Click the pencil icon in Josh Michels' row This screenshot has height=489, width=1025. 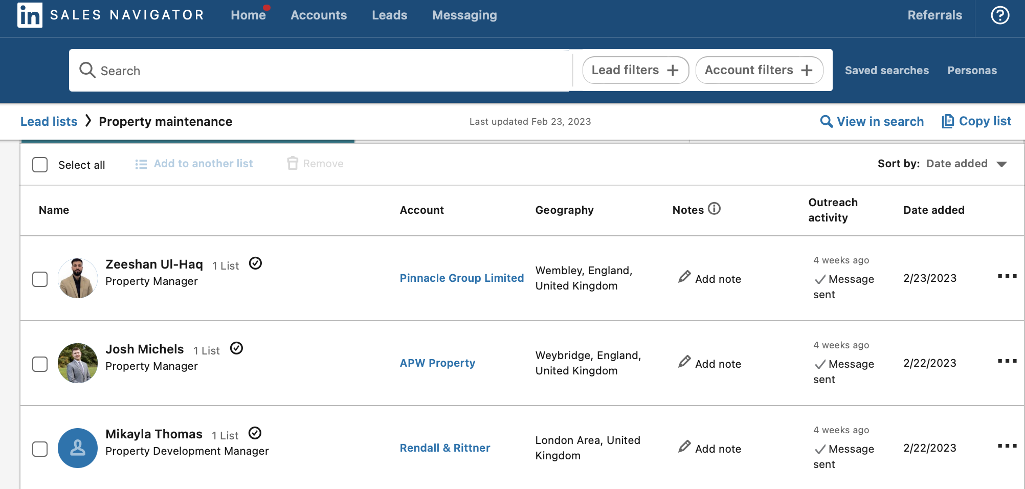point(684,362)
